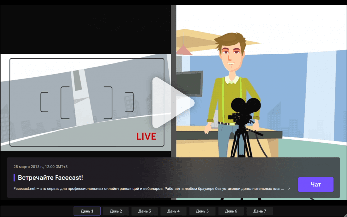Screen dimensions: 347x217
Task: Open the День 7 tab
Action: tap(260, 211)
